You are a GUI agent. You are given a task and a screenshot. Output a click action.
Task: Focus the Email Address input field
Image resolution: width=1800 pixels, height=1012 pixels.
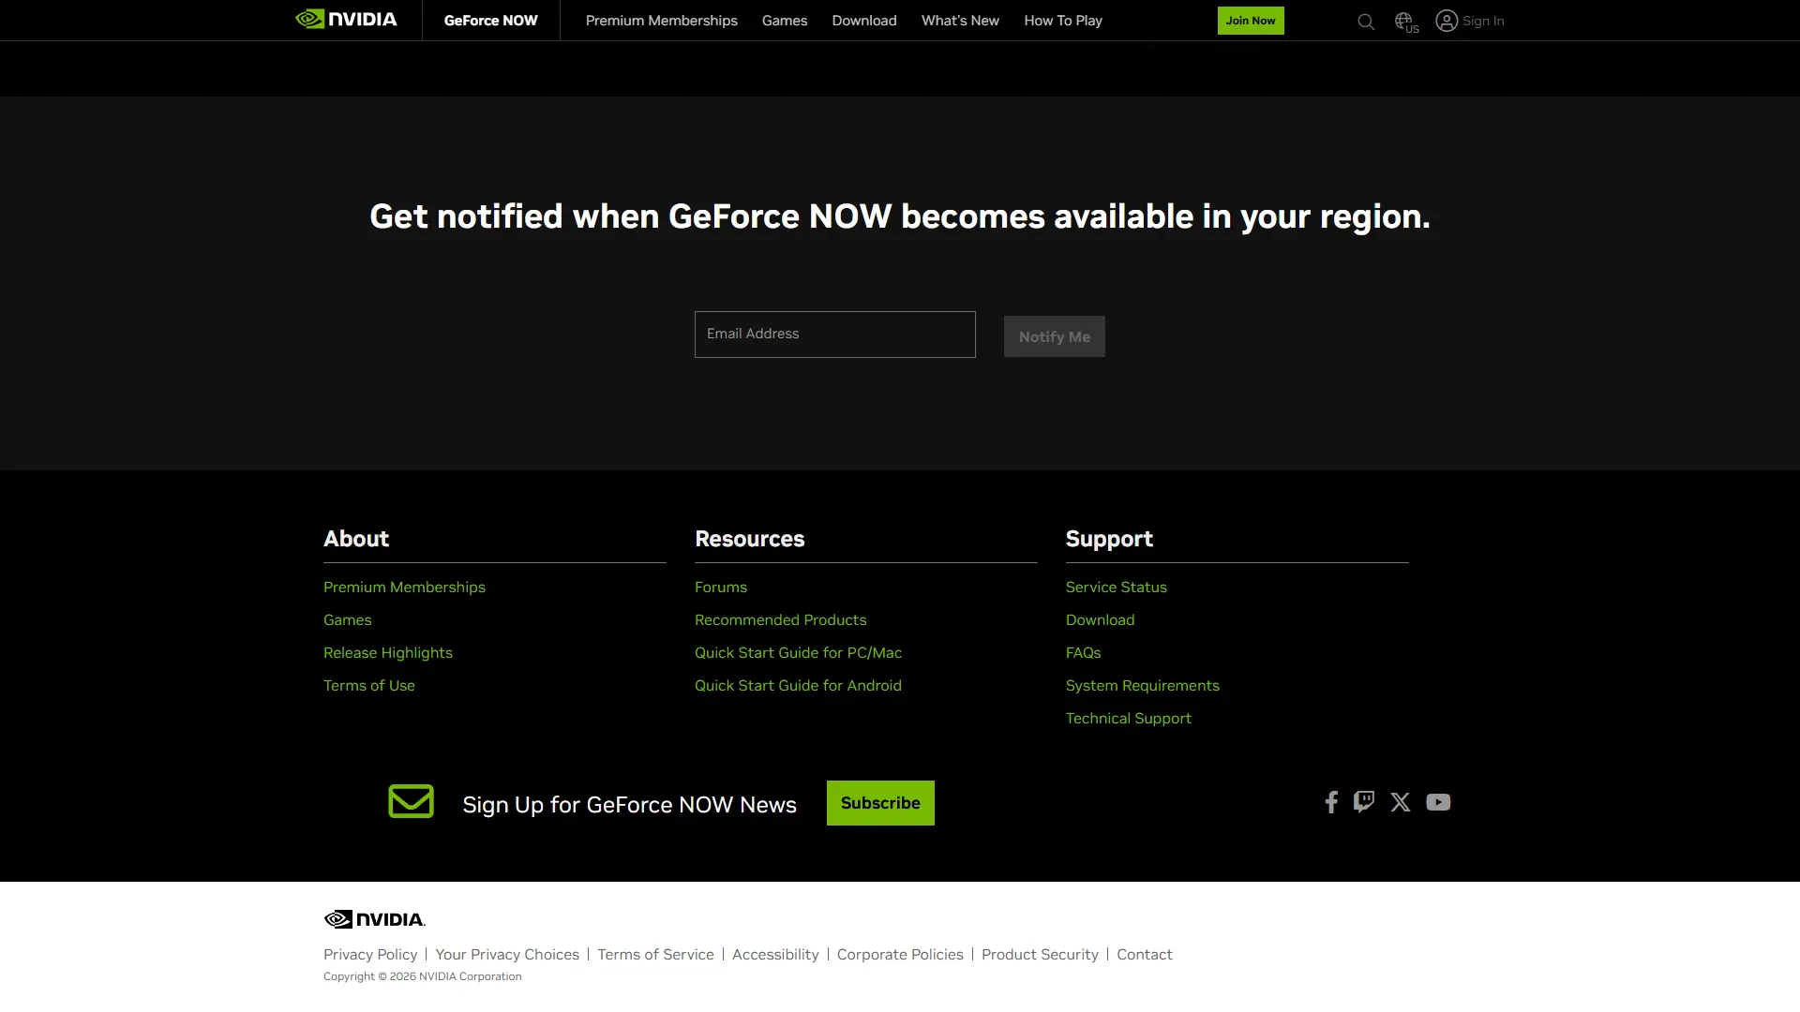(x=834, y=335)
